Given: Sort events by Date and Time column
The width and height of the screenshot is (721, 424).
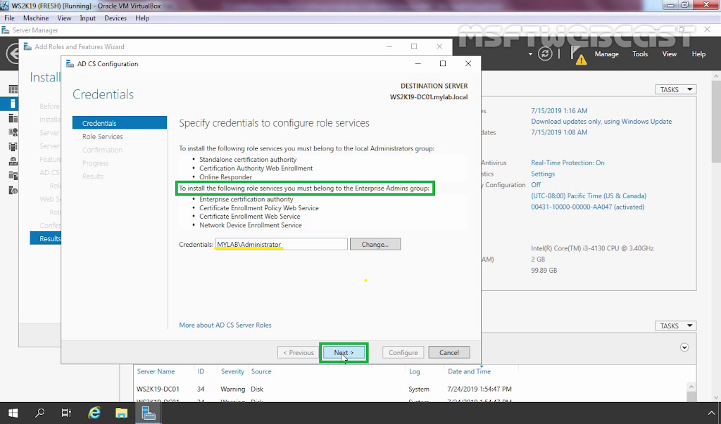Looking at the screenshot, I should pyautogui.click(x=469, y=371).
